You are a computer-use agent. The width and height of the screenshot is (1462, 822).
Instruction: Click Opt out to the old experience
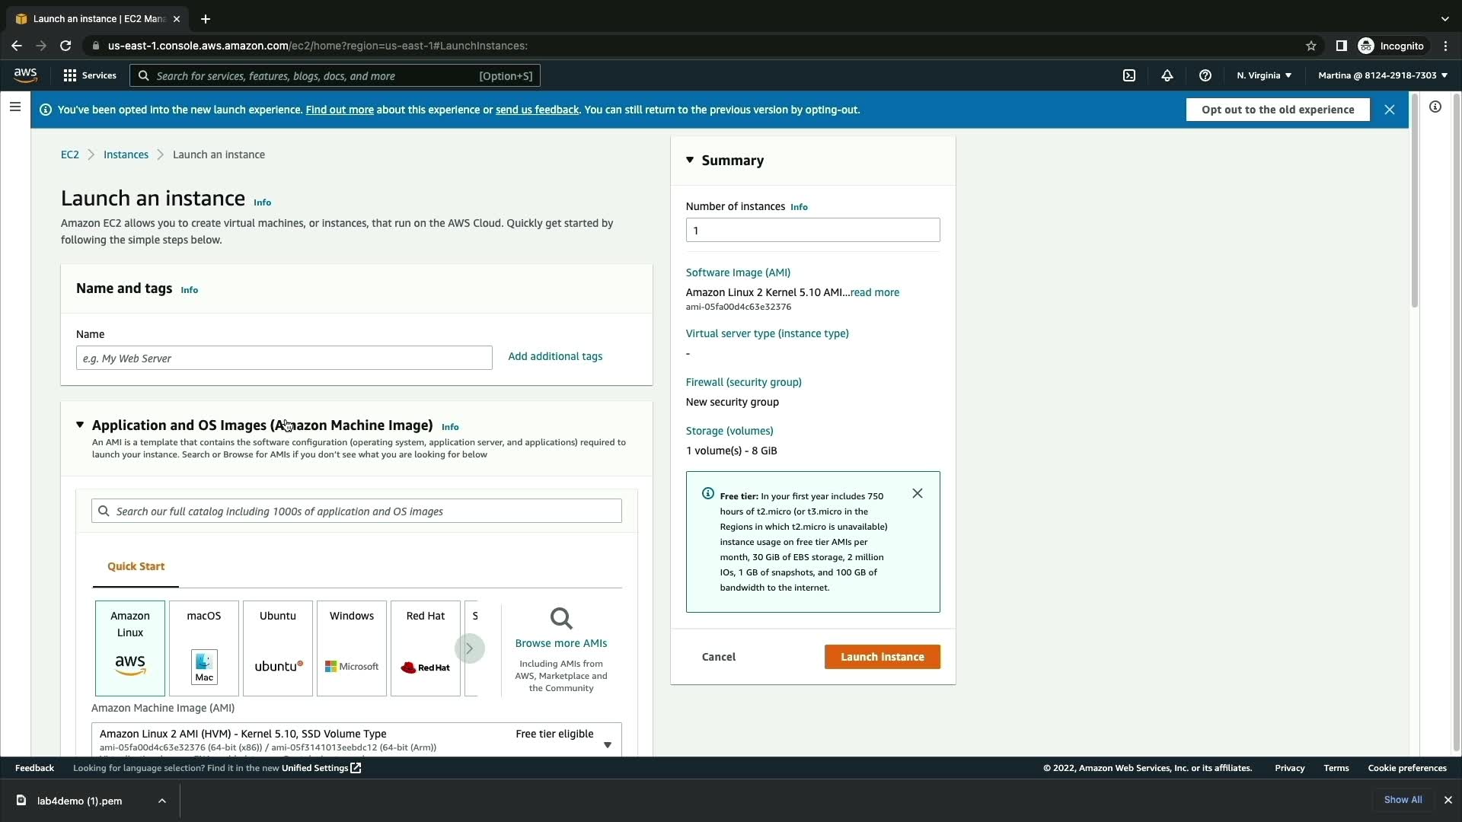click(x=1277, y=110)
